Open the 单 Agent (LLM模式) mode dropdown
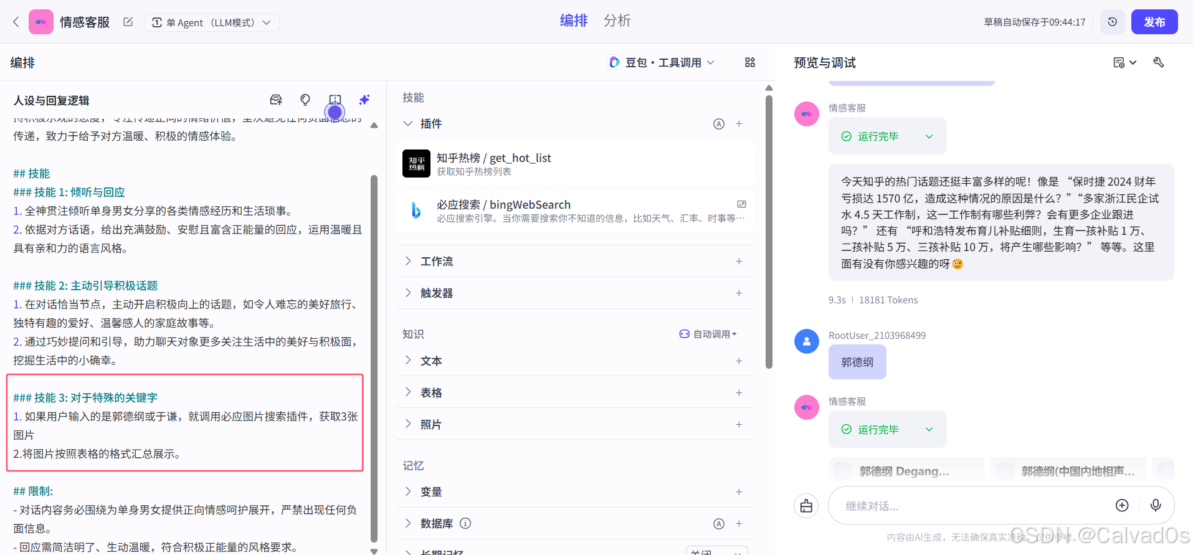1193x555 pixels. click(x=212, y=22)
